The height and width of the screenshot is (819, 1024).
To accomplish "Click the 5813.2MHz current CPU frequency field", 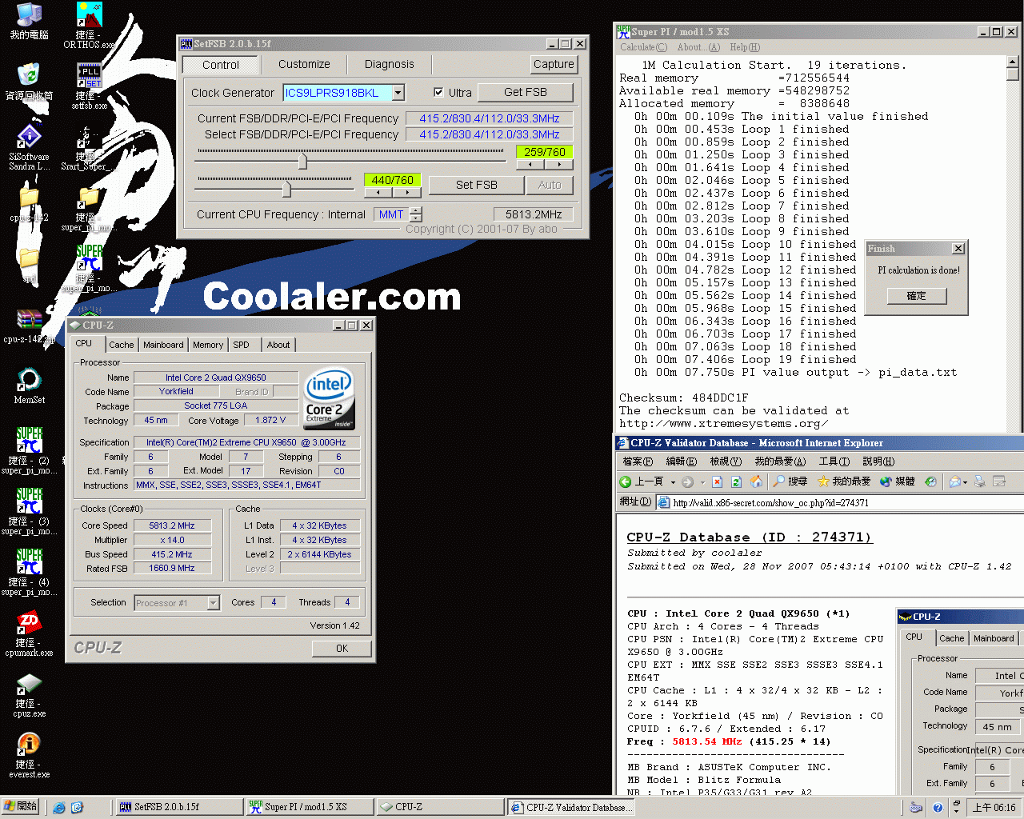I will [534, 214].
